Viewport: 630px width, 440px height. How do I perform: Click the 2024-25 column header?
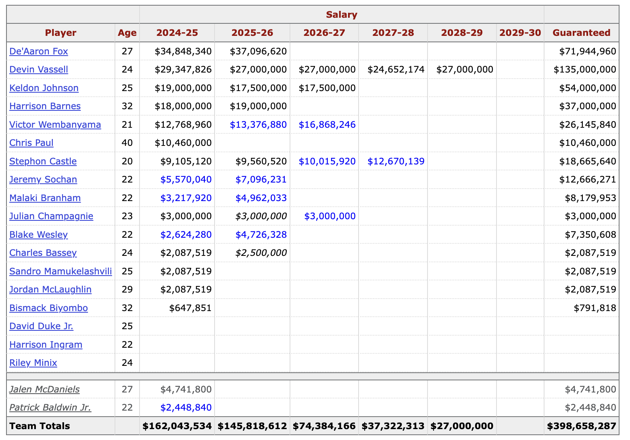pyautogui.click(x=177, y=33)
